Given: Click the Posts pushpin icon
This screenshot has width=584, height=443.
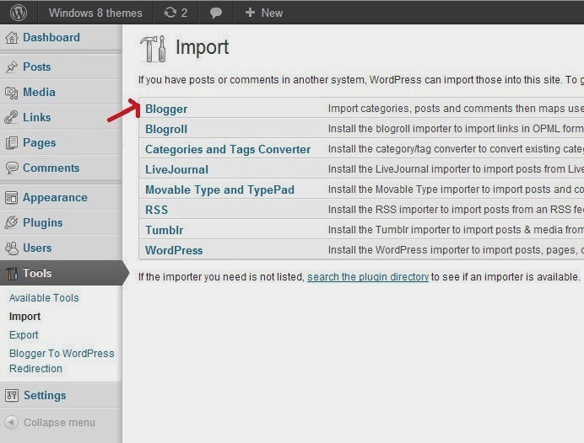Looking at the screenshot, I should pyautogui.click(x=12, y=67).
